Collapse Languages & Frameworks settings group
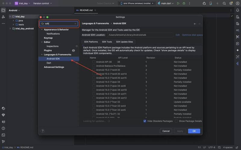 (42, 55)
